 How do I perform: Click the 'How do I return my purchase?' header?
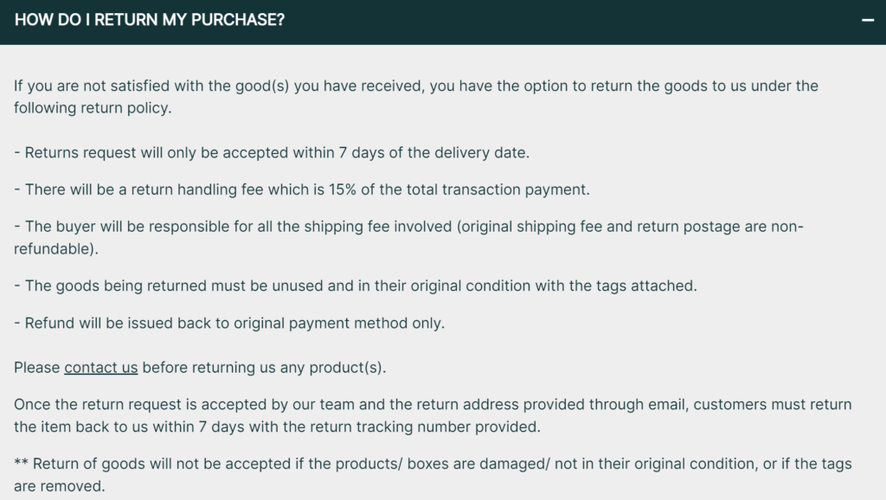[150, 20]
